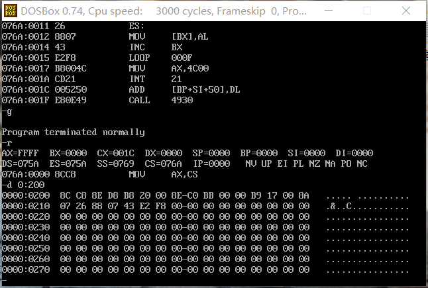Screen dimensions: 428x288
Task: Click the 'PL' sign flag
Action: click(299, 164)
